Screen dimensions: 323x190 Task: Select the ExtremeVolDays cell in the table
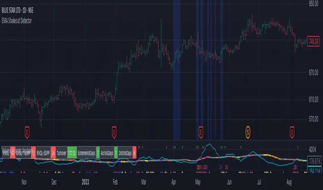tap(86, 153)
